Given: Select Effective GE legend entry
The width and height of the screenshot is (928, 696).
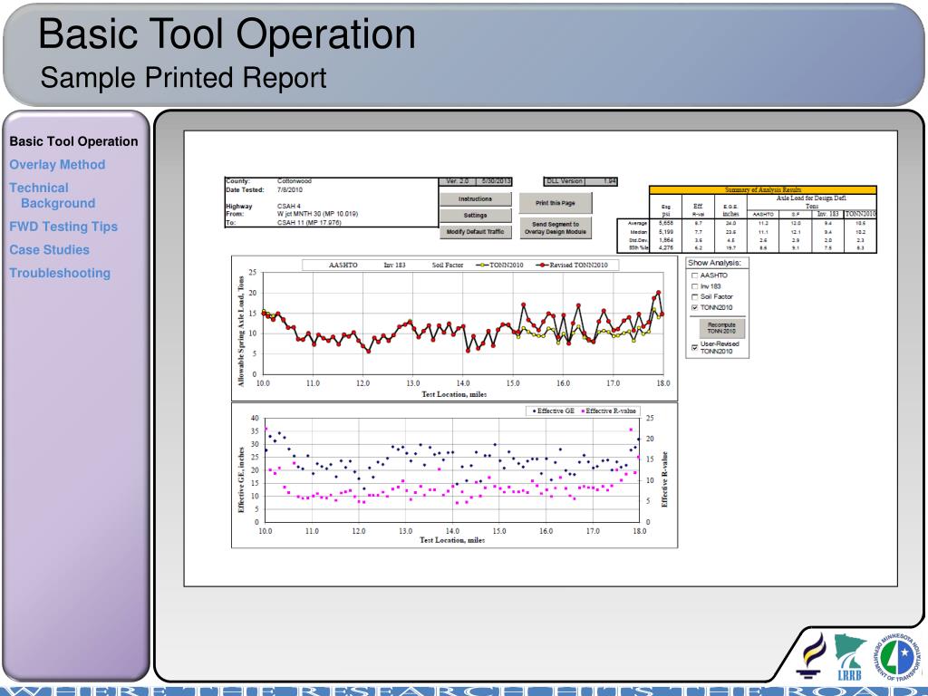Looking at the screenshot, I should coord(554,411).
